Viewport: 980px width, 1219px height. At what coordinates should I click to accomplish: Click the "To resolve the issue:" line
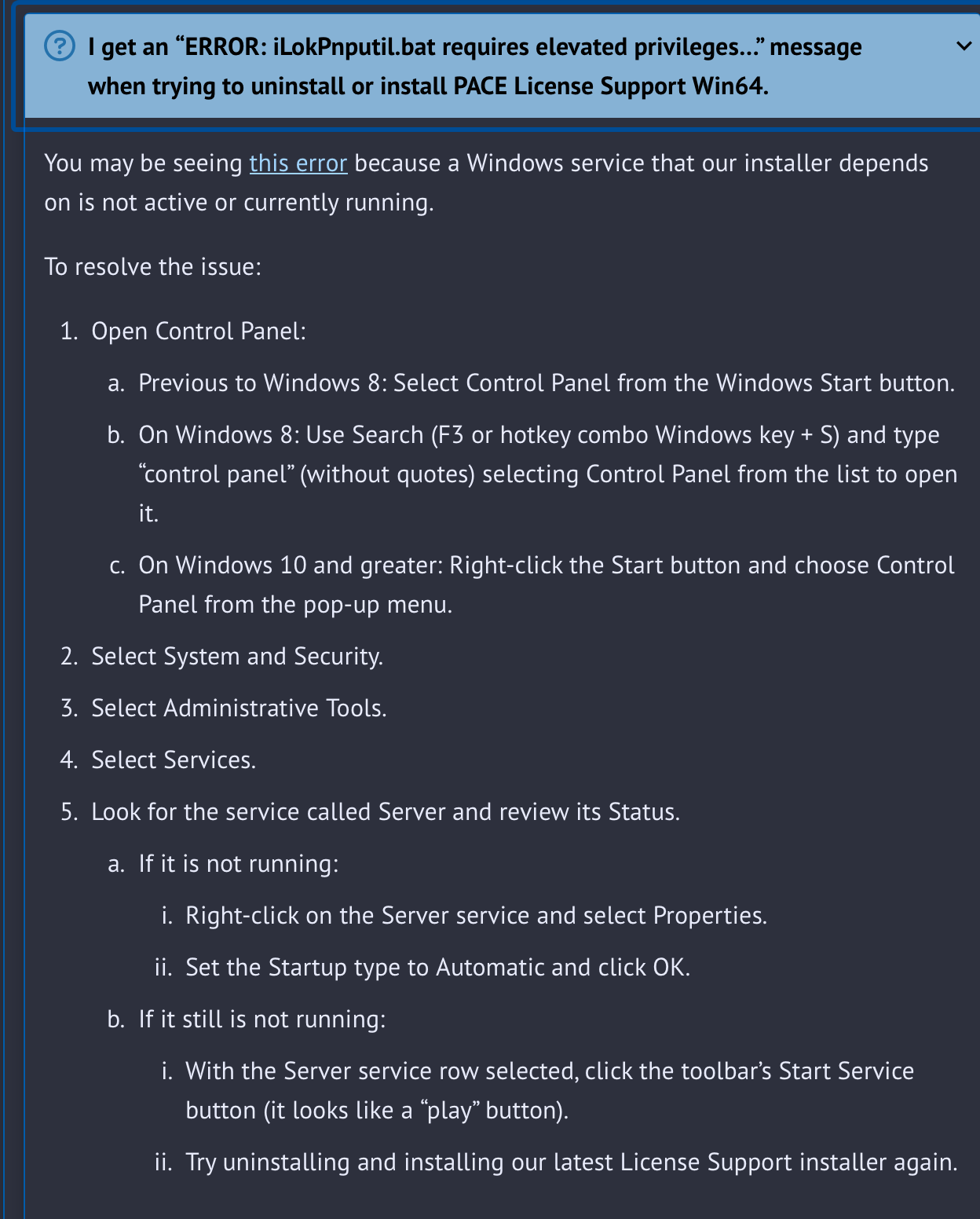[x=153, y=267]
